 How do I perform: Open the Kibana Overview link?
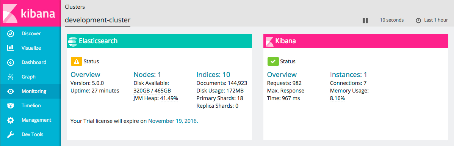click(x=282, y=74)
